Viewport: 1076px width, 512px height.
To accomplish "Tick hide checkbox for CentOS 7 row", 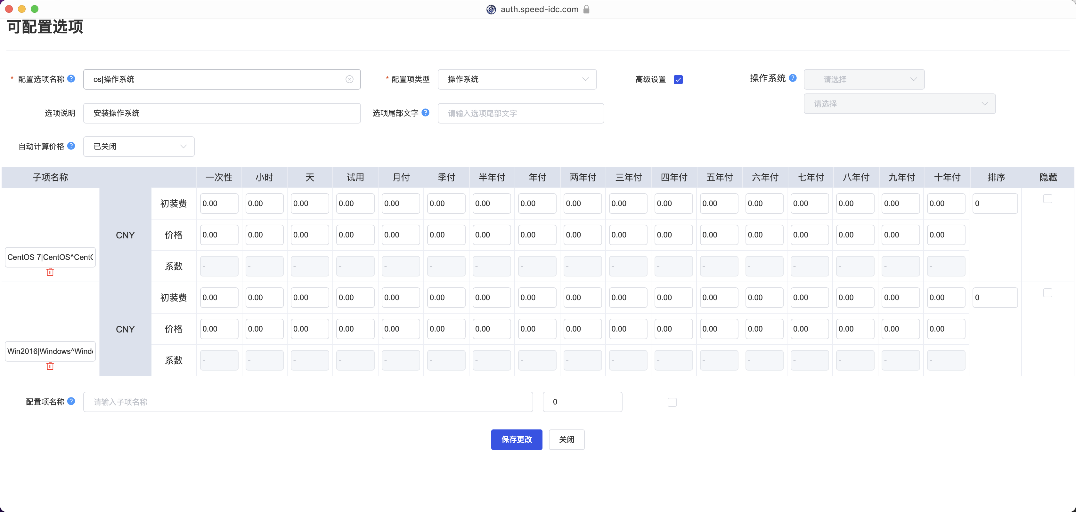I will tap(1047, 199).
